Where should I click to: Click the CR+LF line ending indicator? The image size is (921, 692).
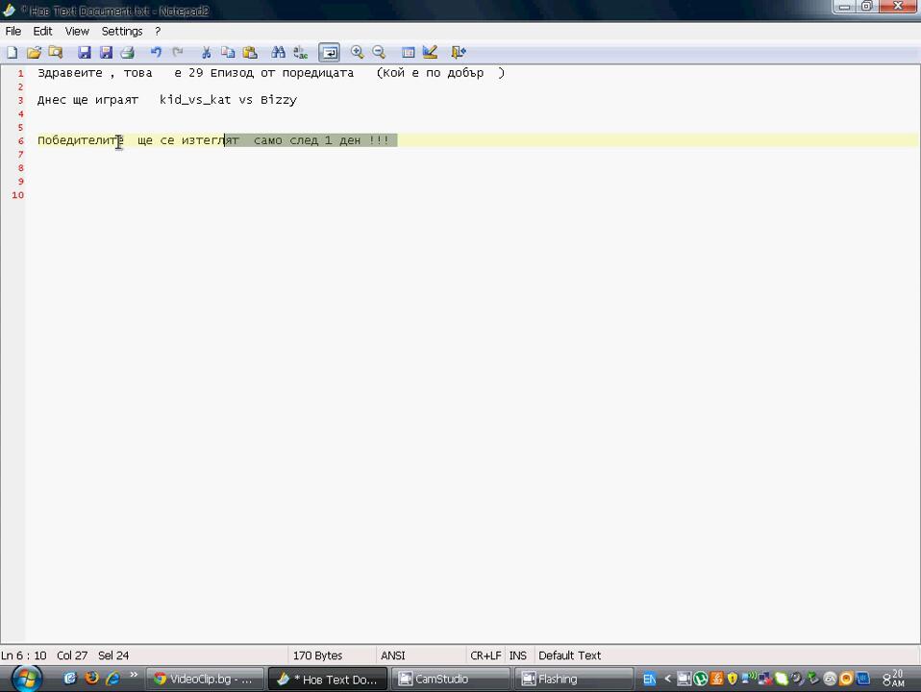coord(485,655)
